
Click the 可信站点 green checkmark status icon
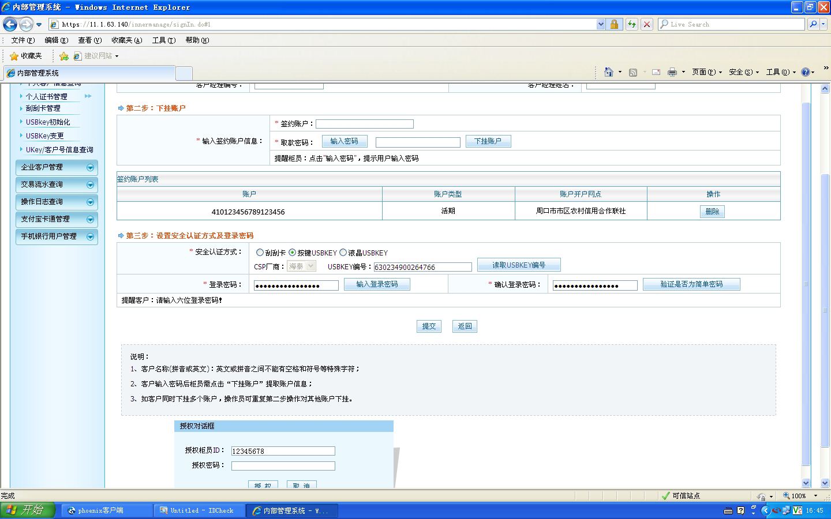(666, 495)
